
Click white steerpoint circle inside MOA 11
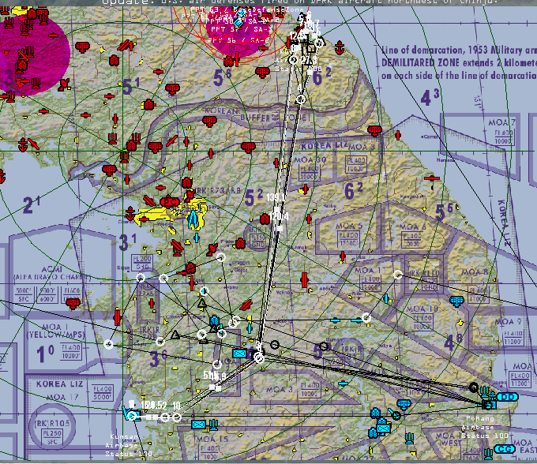(397, 275)
